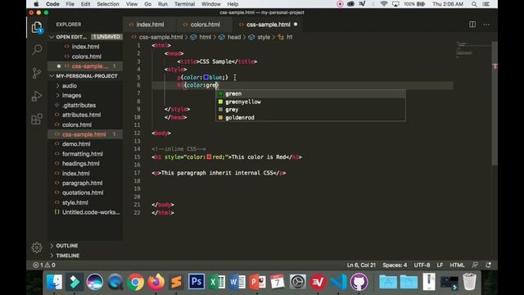Split the editor to the right

pos(472,25)
